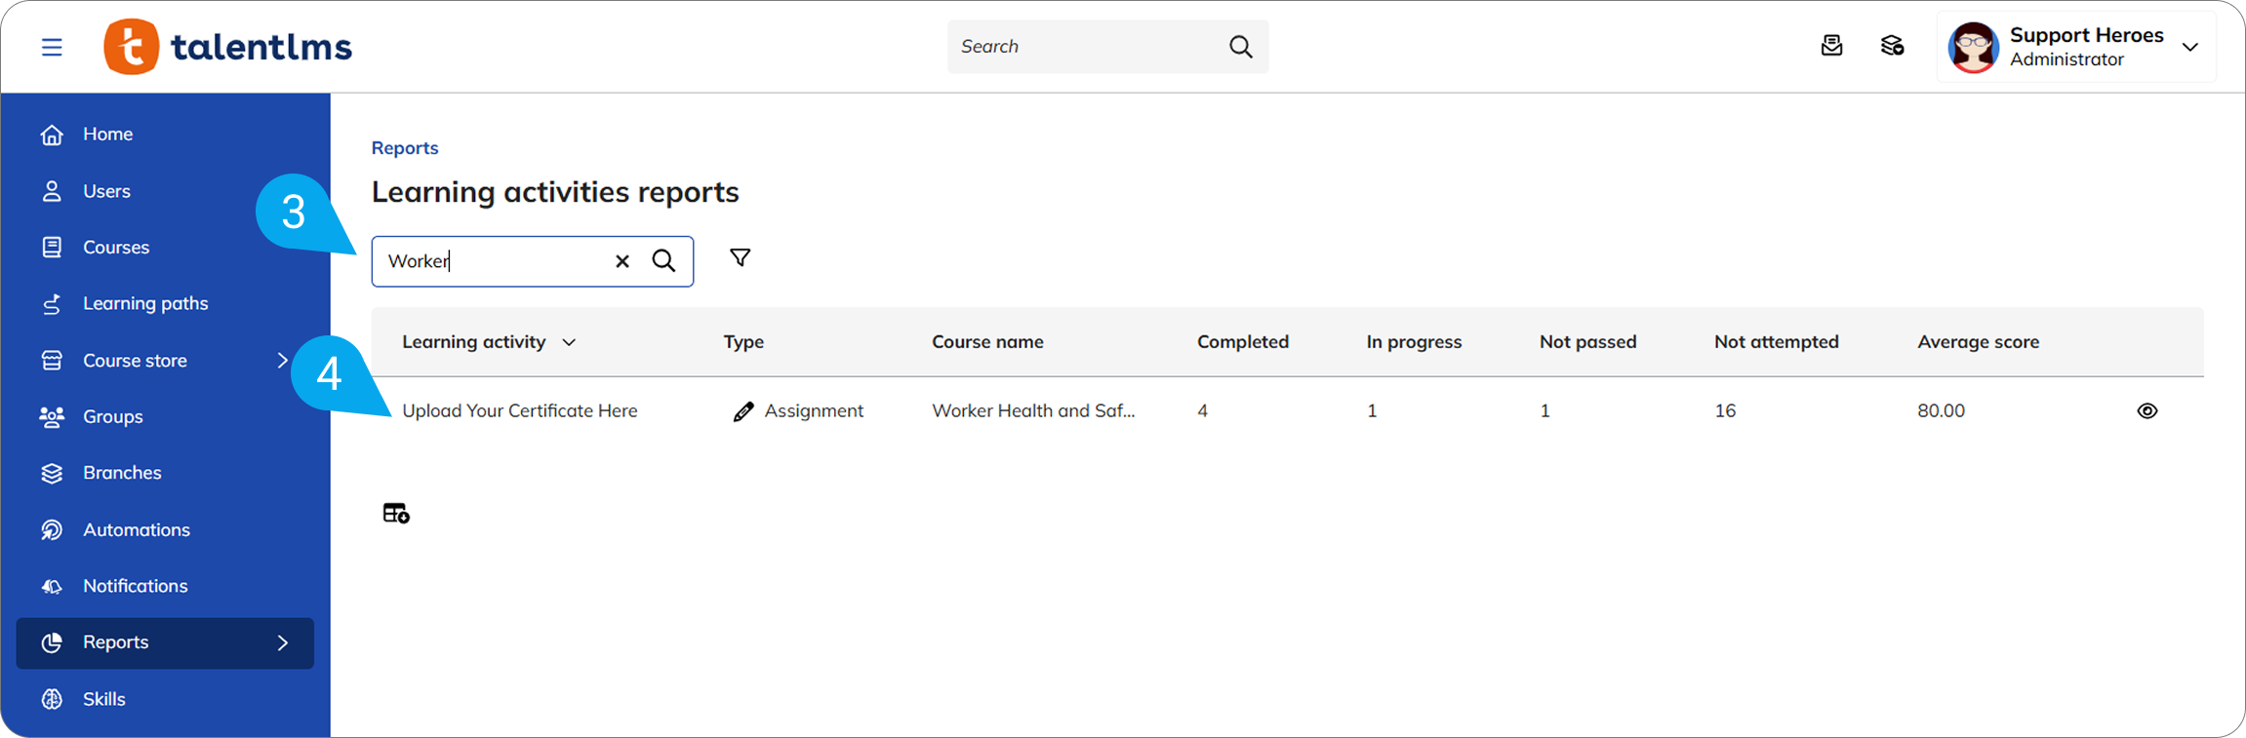Go to Learning paths menu item
This screenshot has height=738, width=2246.
click(145, 303)
